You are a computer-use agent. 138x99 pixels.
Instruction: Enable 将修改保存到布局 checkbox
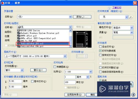[x=100, y=72]
